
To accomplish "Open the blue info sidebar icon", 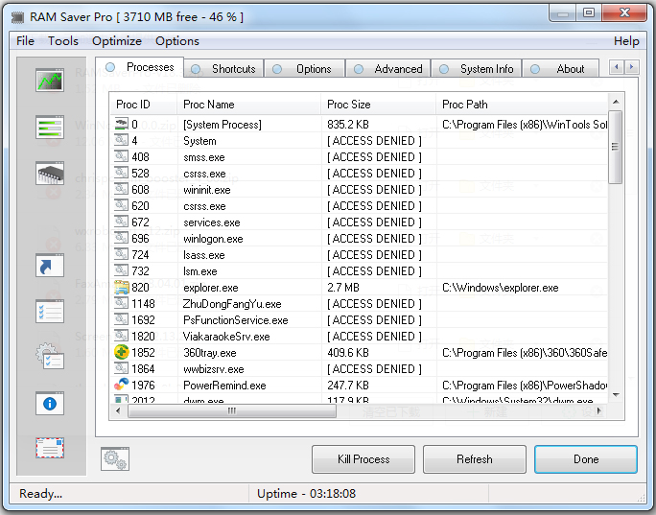I will pos(50,404).
